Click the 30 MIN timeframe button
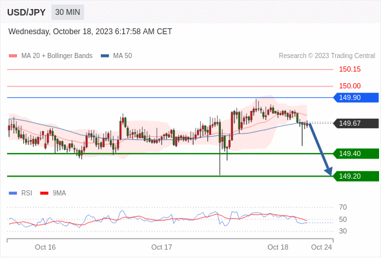This screenshot has width=381, height=258. [x=68, y=12]
